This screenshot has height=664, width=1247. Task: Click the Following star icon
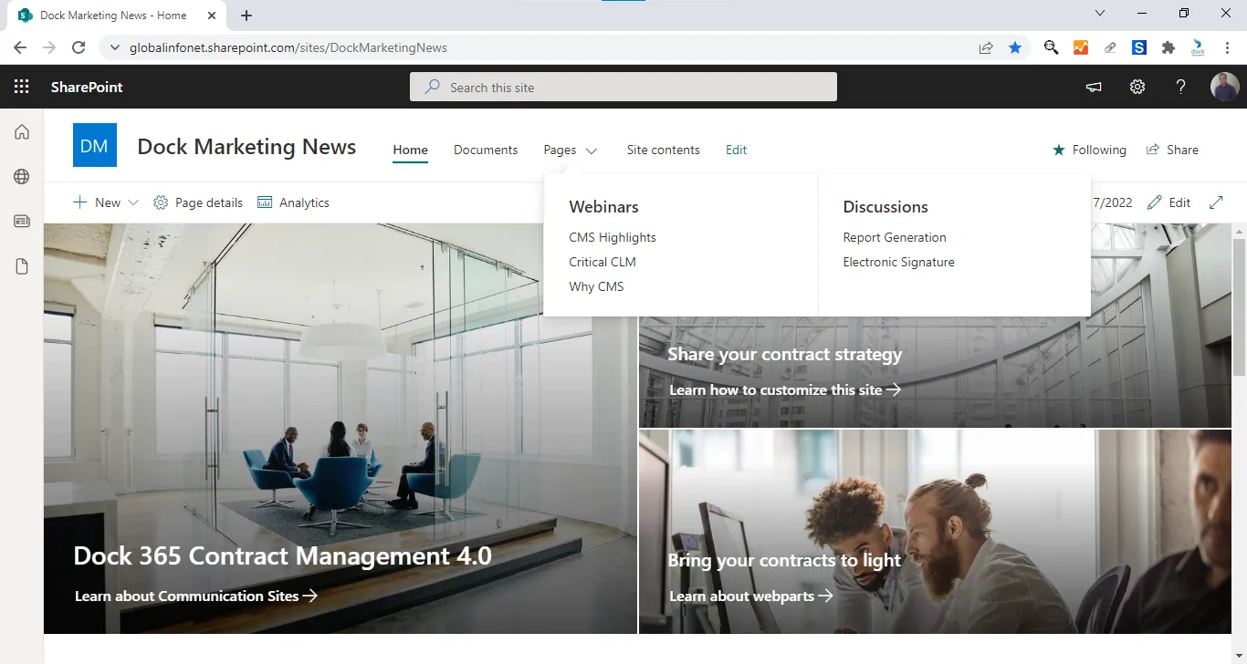(1059, 150)
